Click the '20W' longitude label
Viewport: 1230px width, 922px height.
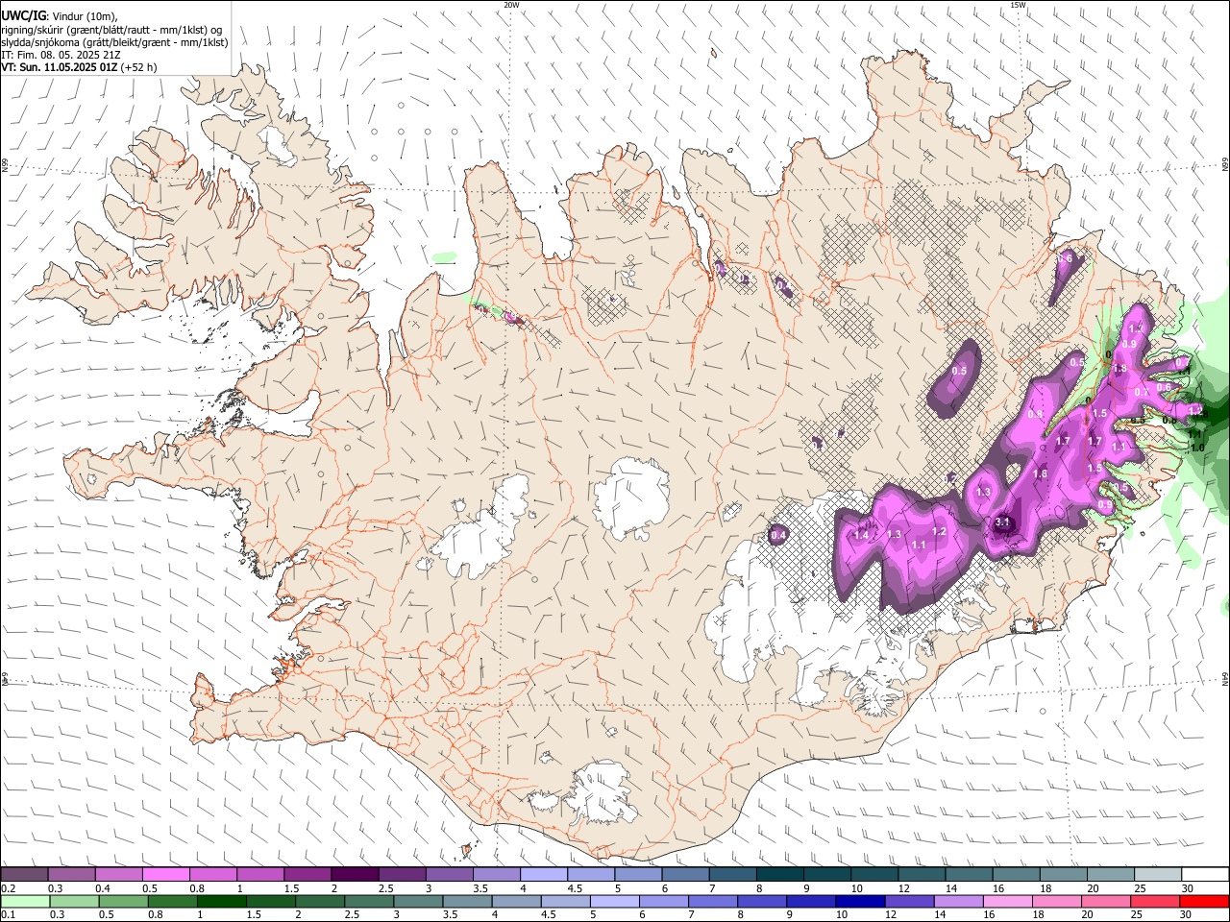[512, 5]
